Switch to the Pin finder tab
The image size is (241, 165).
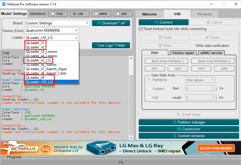coord(205,14)
